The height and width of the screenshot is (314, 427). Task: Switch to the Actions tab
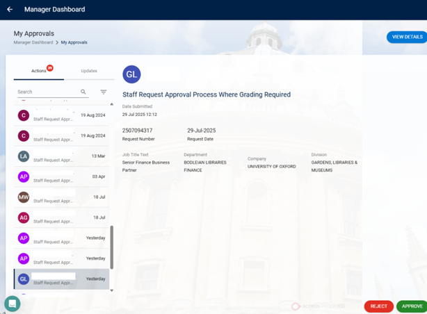coord(39,71)
